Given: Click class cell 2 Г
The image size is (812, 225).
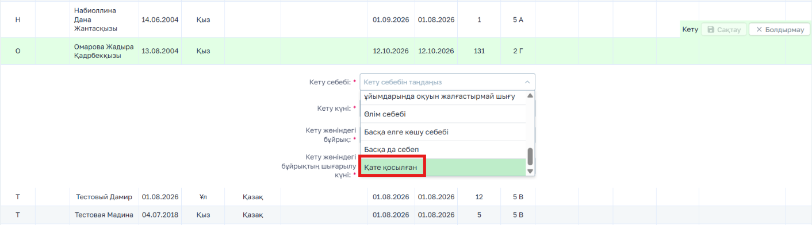Looking at the screenshot, I should click(x=518, y=51).
